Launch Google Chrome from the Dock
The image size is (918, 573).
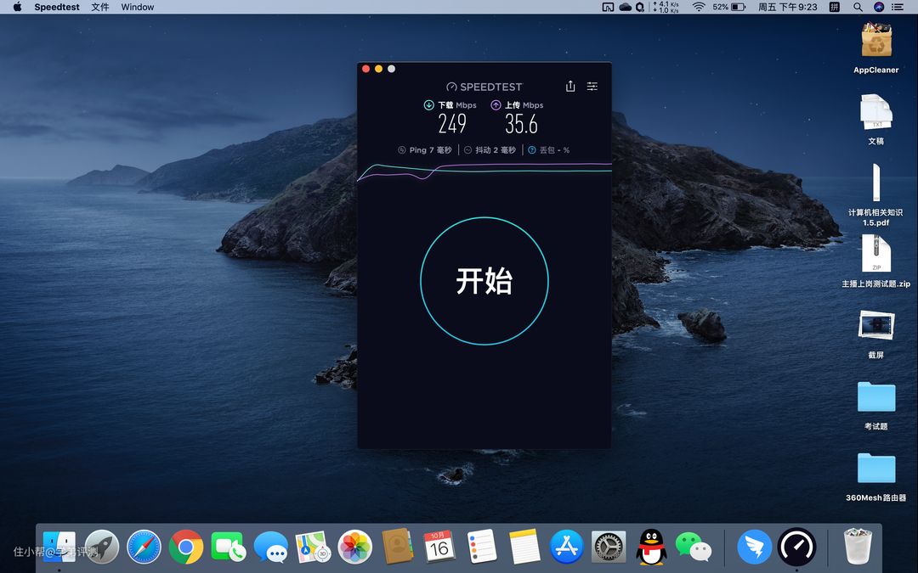[186, 547]
